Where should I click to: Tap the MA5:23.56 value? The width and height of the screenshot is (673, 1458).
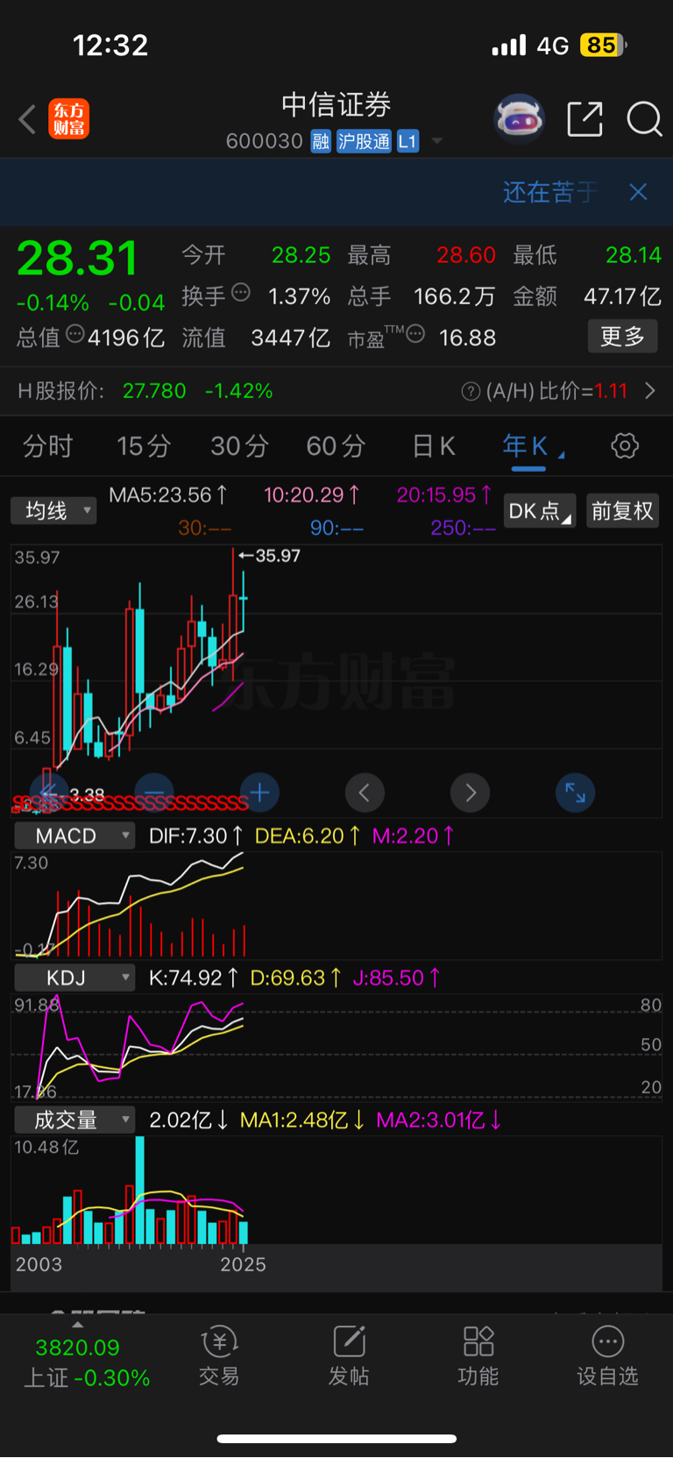pyautogui.click(x=167, y=495)
